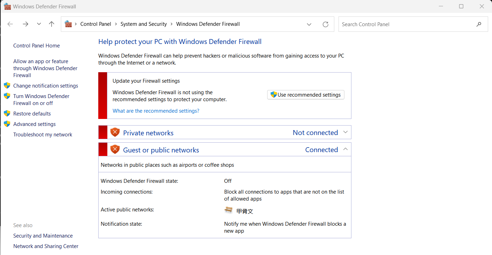This screenshot has height=255, width=492.
Task: Click the Guest or public networks heading
Action: [161, 150]
